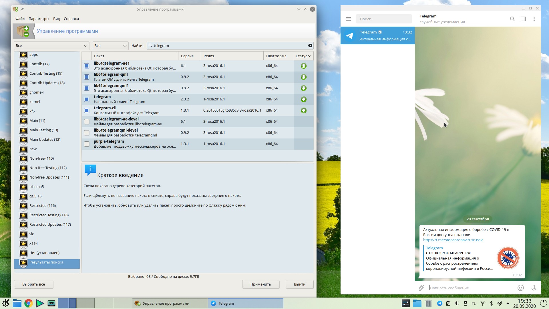Click the voice message microphone icon
Image resolution: width=549 pixels, height=309 pixels.
534,288
